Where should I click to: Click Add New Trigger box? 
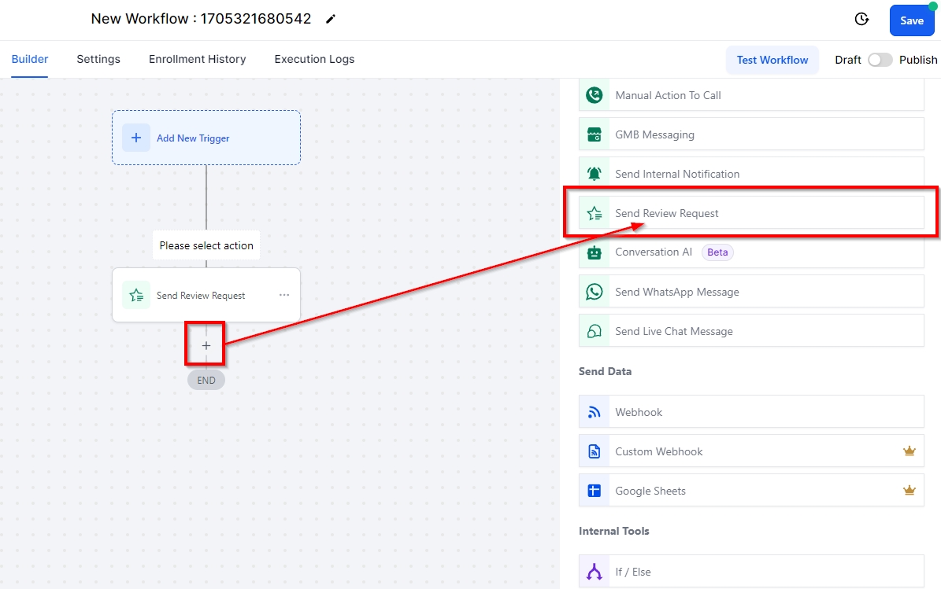(x=206, y=138)
